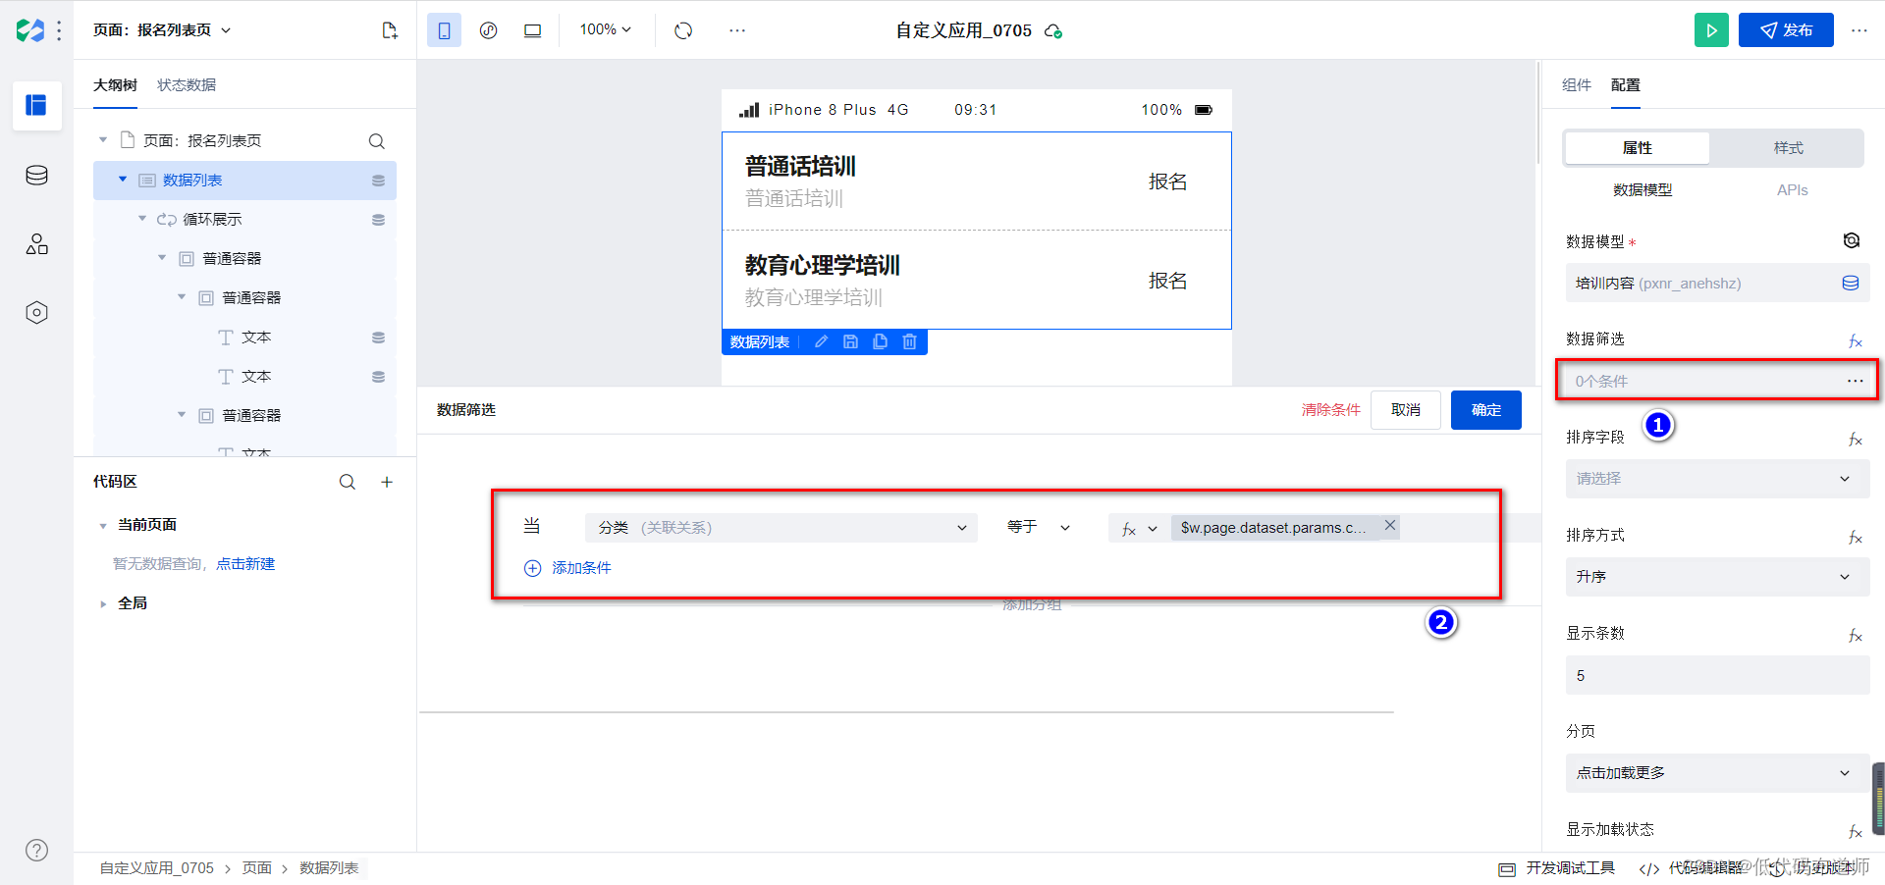Screen dimensions: 1885x885
Task: Toggle fx expression for 显示加载状态
Action: (1855, 832)
